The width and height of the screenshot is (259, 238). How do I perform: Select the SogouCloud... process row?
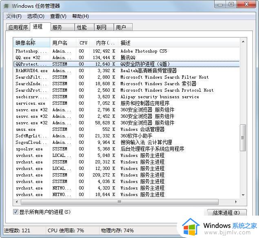(x=126, y=142)
